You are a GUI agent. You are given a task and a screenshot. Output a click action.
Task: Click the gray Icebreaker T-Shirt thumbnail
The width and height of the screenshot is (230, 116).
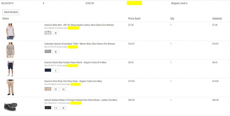10,50
